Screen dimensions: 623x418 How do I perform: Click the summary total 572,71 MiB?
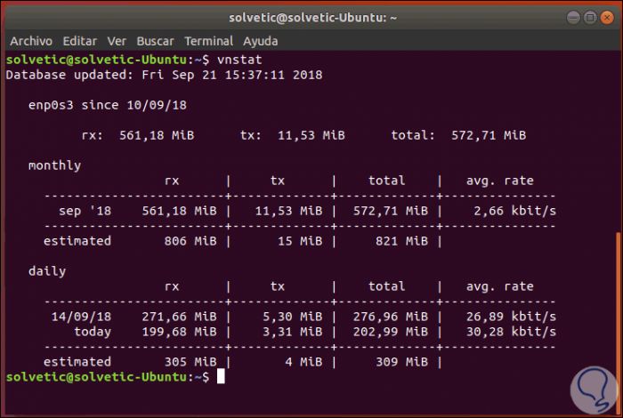click(x=489, y=135)
